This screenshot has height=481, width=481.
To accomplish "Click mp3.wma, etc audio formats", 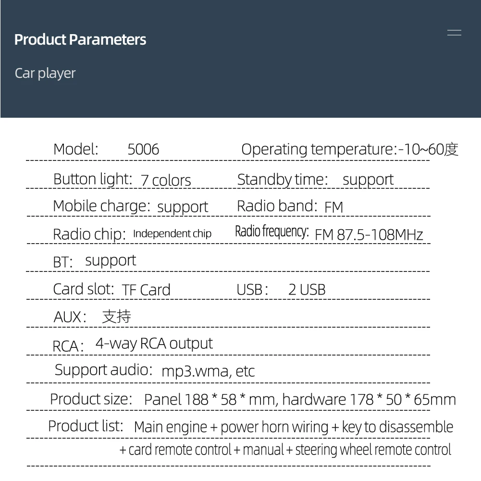I will pyautogui.click(x=208, y=371).
